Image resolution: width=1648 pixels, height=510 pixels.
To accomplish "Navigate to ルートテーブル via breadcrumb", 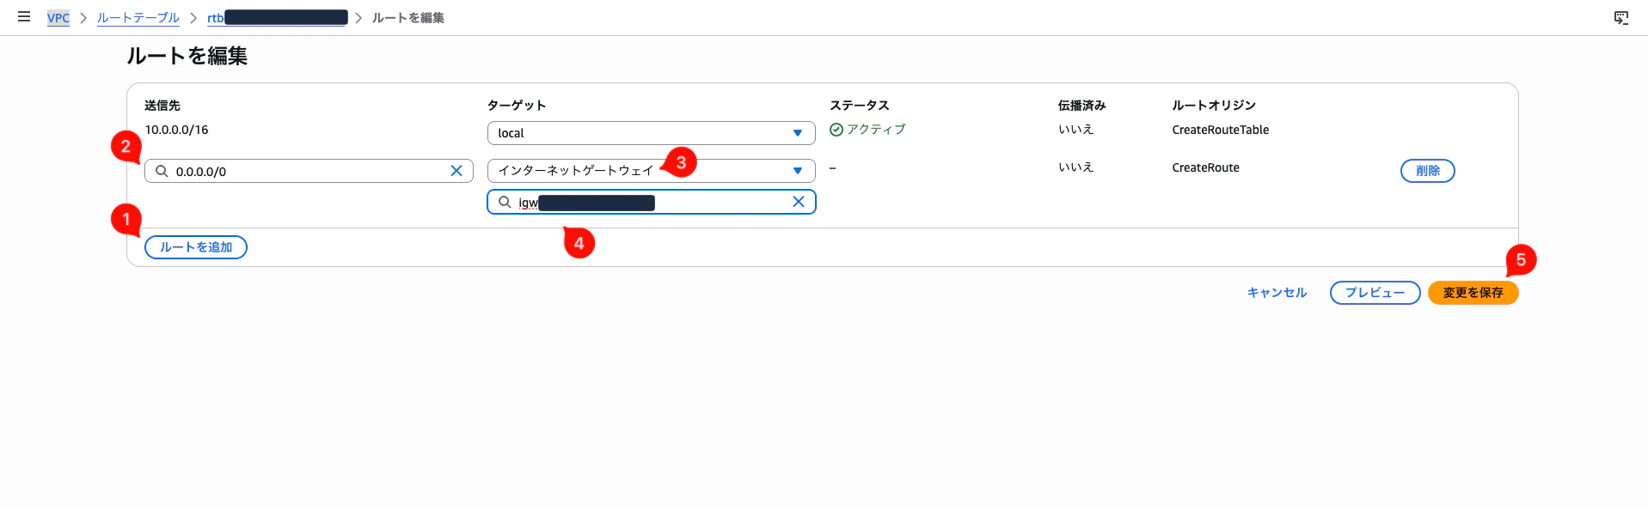I will point(138,17).
